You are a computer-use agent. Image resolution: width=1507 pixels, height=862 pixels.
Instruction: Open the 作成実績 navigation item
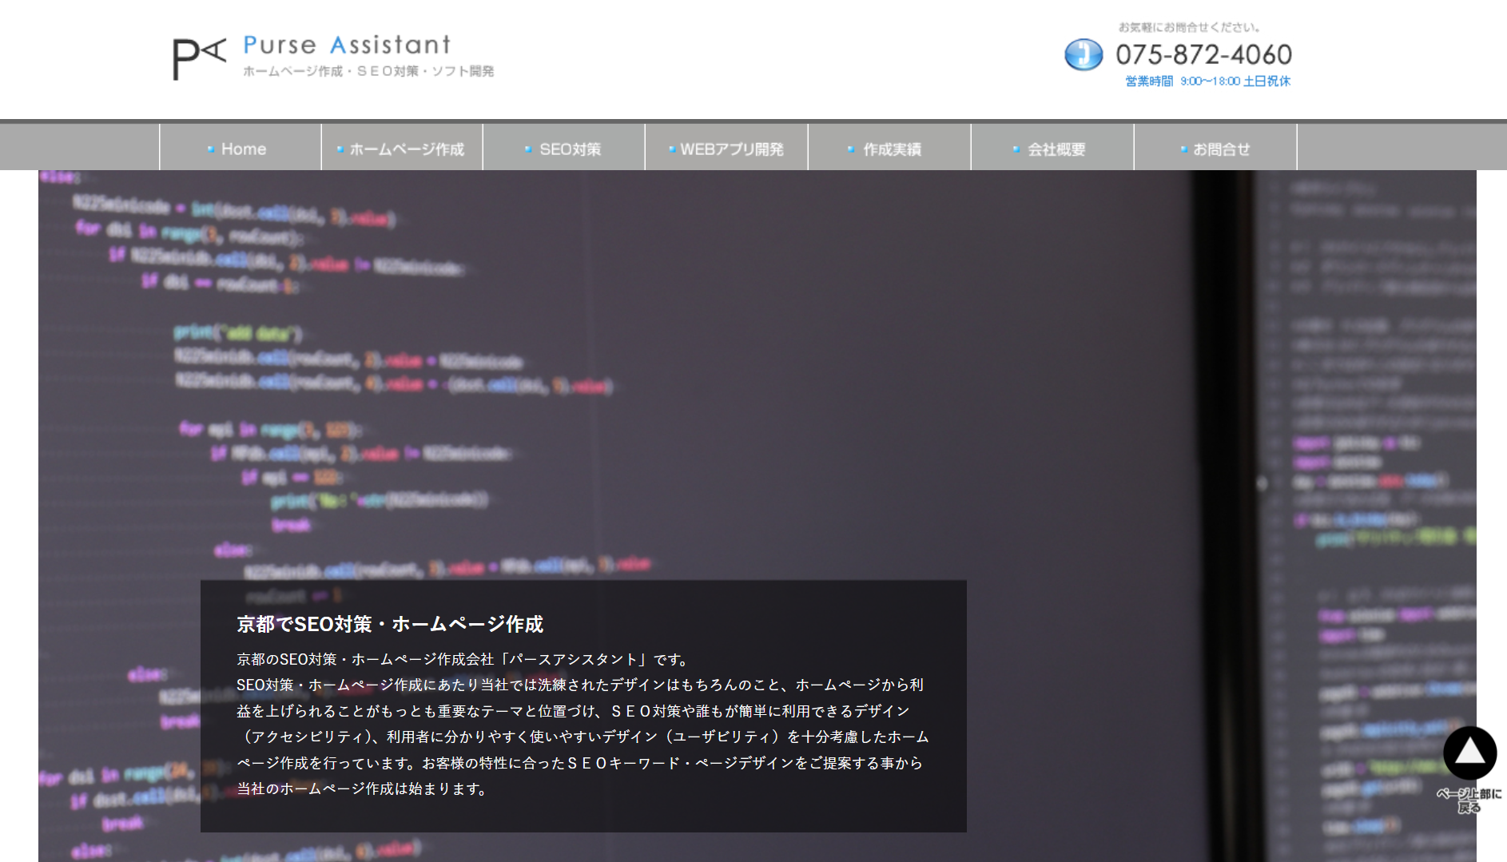(889, 149)
